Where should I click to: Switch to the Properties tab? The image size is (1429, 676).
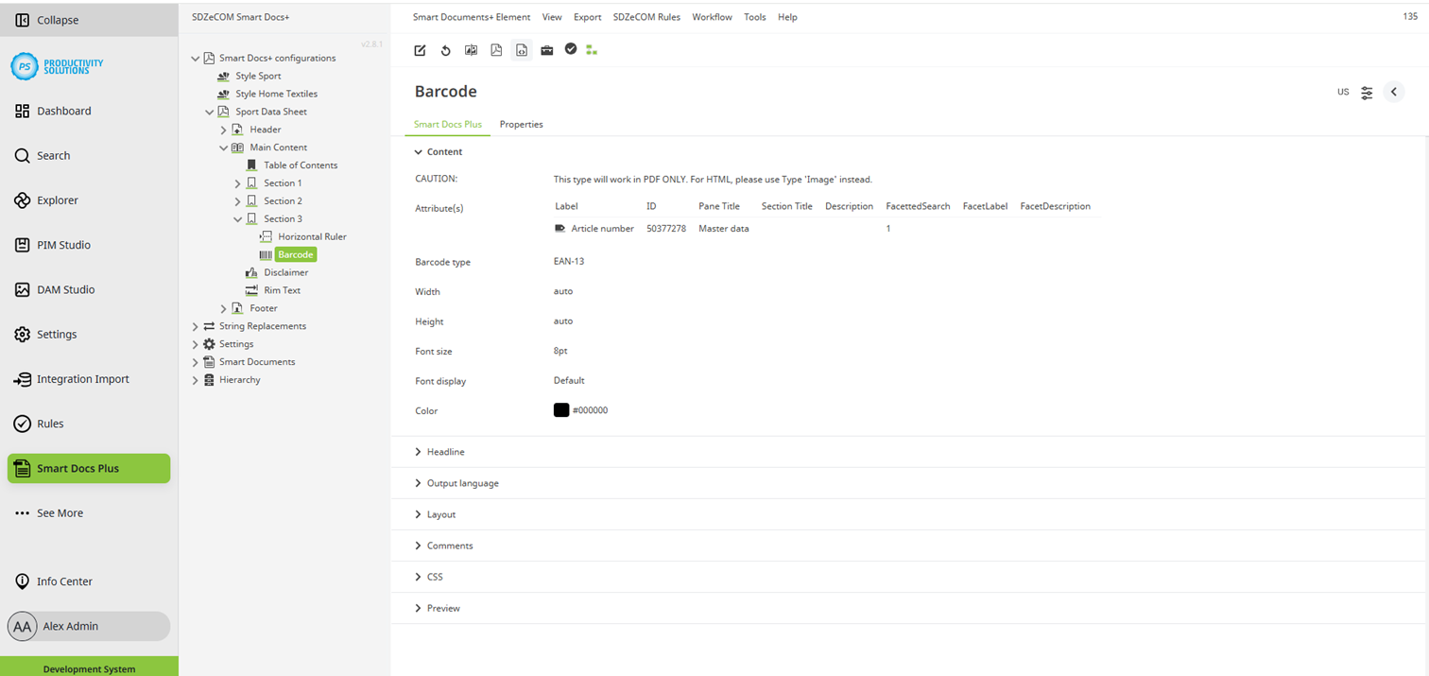[x=522, y=124]
